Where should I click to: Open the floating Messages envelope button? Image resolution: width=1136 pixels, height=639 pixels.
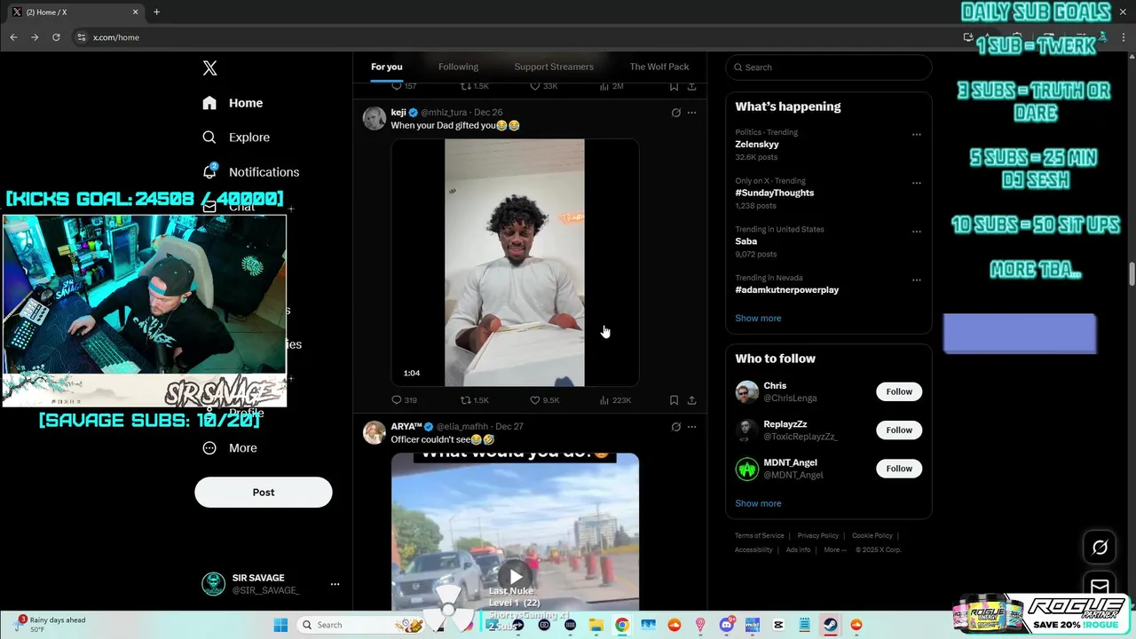coord(1100,587)
